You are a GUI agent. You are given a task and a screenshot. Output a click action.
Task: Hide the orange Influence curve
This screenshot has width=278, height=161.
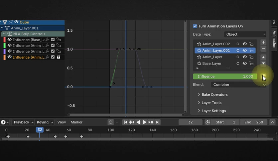tap(10, 57)
